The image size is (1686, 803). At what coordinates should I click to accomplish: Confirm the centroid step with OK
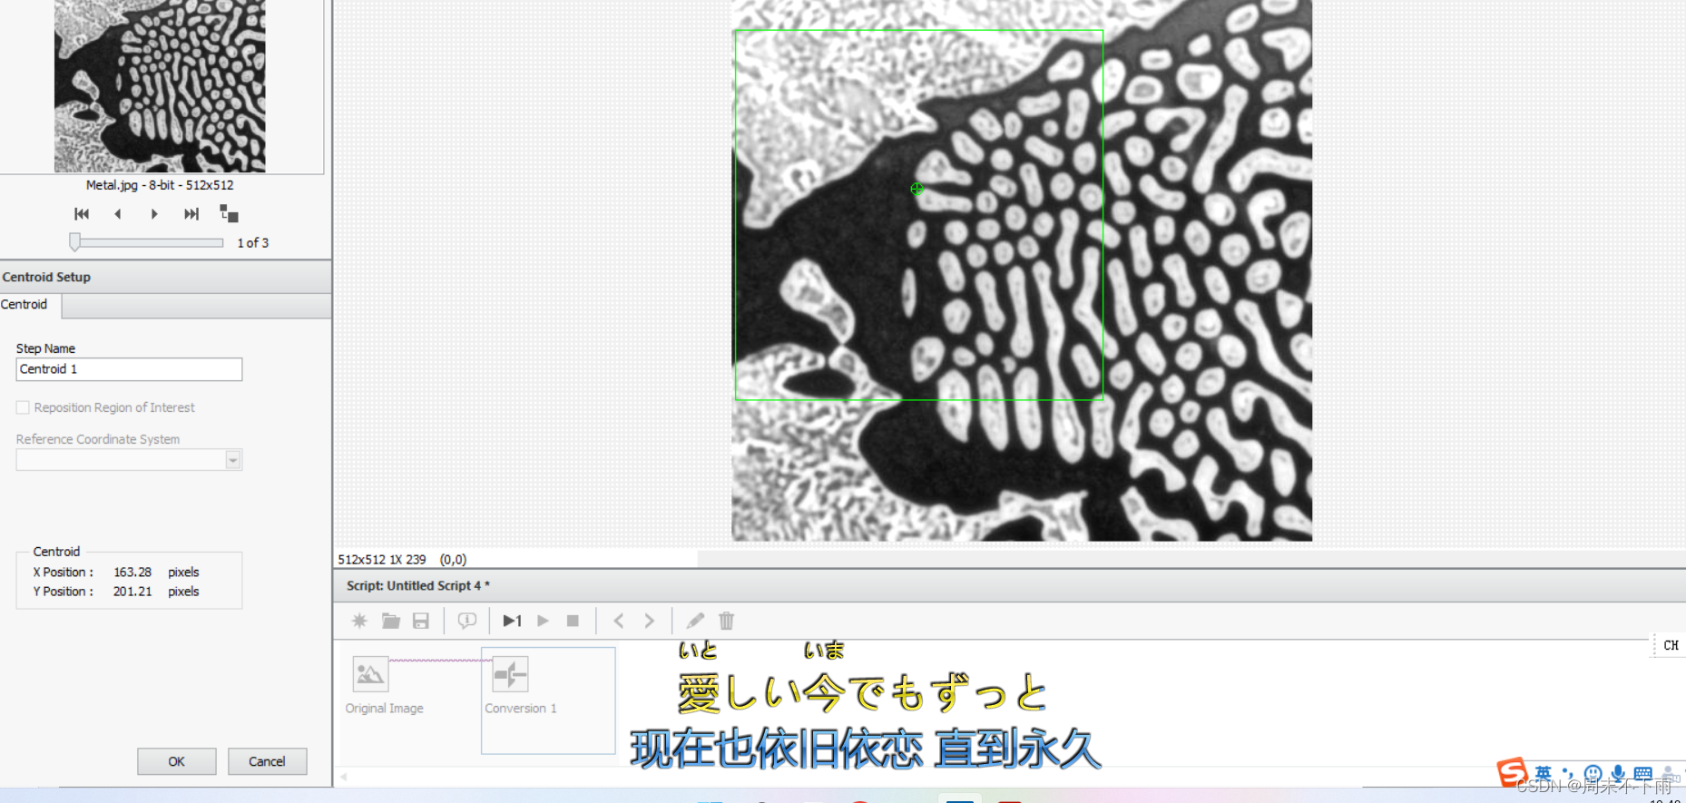177,761
